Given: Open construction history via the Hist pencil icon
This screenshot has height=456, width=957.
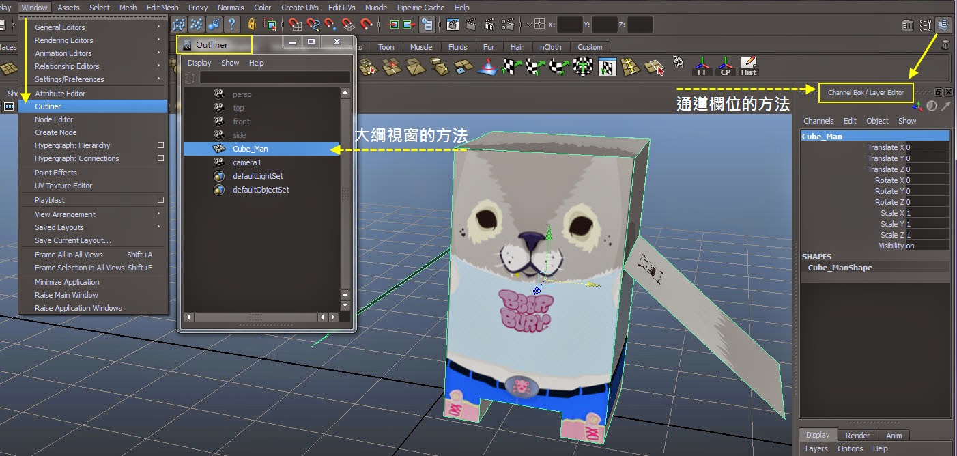Looking at the screenshot, I should (749, 63).
